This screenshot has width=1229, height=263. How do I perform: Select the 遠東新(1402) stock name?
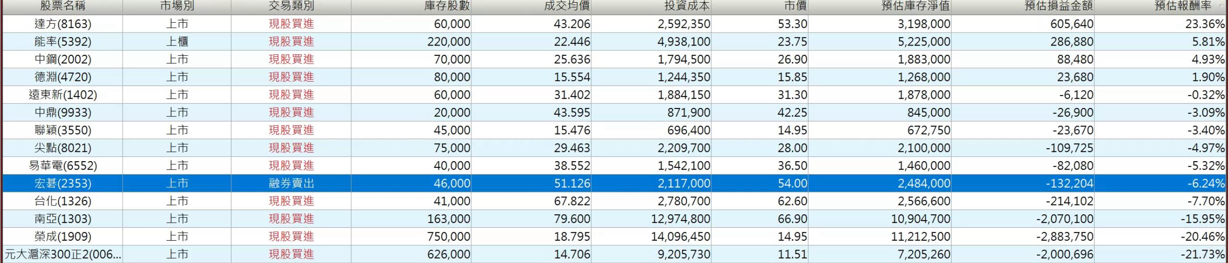tap(63, 95)
